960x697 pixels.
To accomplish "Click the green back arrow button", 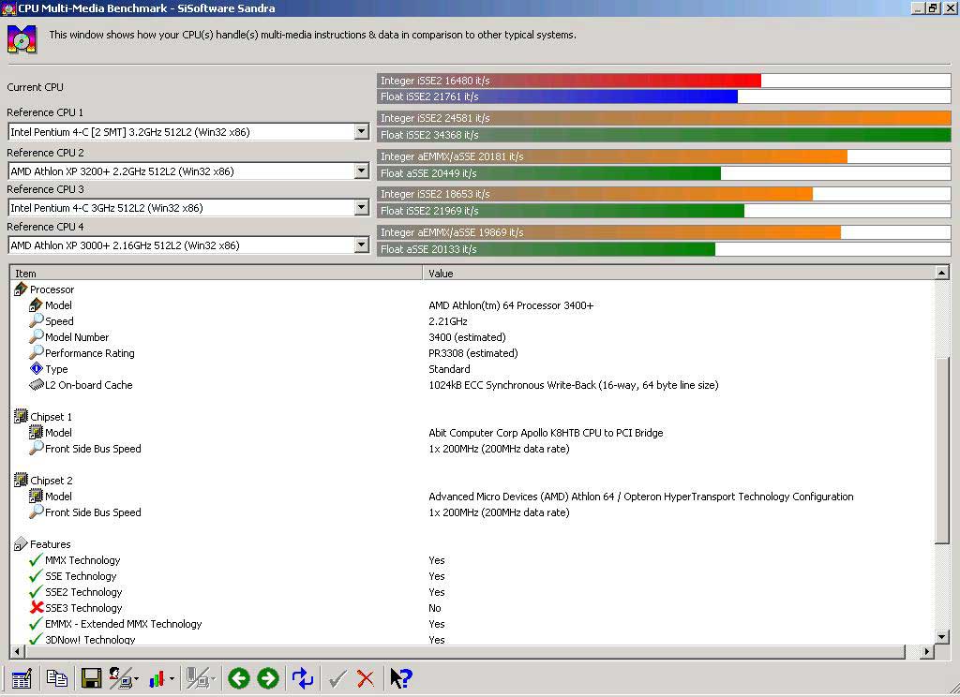I will pyautogui.click(x=239, y=678).
